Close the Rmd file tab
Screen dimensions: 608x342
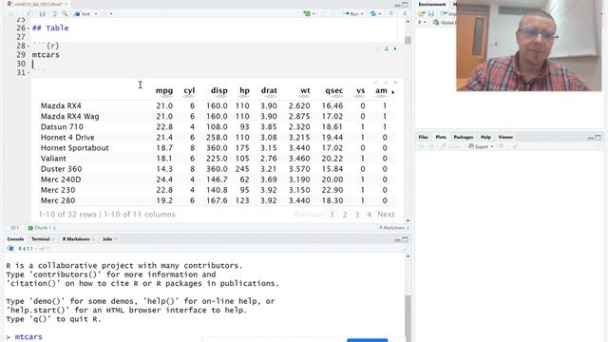(x=66, y=4)
